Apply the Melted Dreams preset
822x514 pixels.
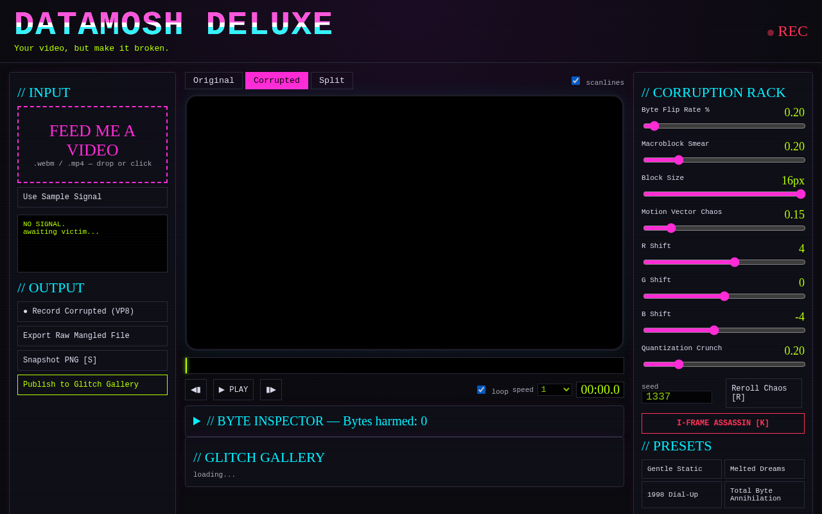point(764,469)
